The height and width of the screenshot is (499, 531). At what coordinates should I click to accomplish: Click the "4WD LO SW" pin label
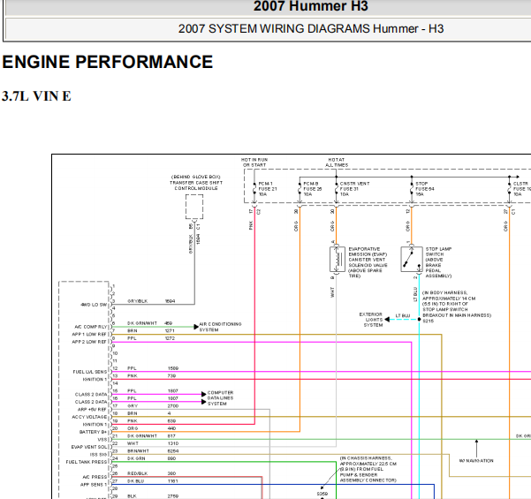94,305
